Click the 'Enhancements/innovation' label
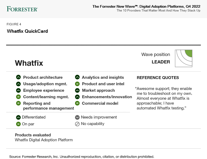This screenshot has height=159, width=207. [107, 97]
